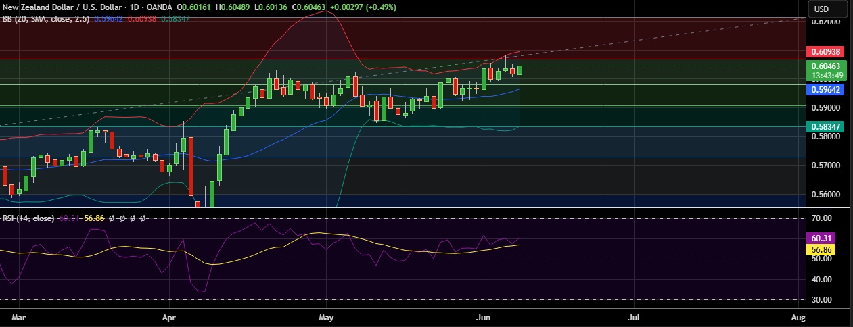Click the Jun label on time axis
This screenshot has height=327, width=853.
pos(484,316)
